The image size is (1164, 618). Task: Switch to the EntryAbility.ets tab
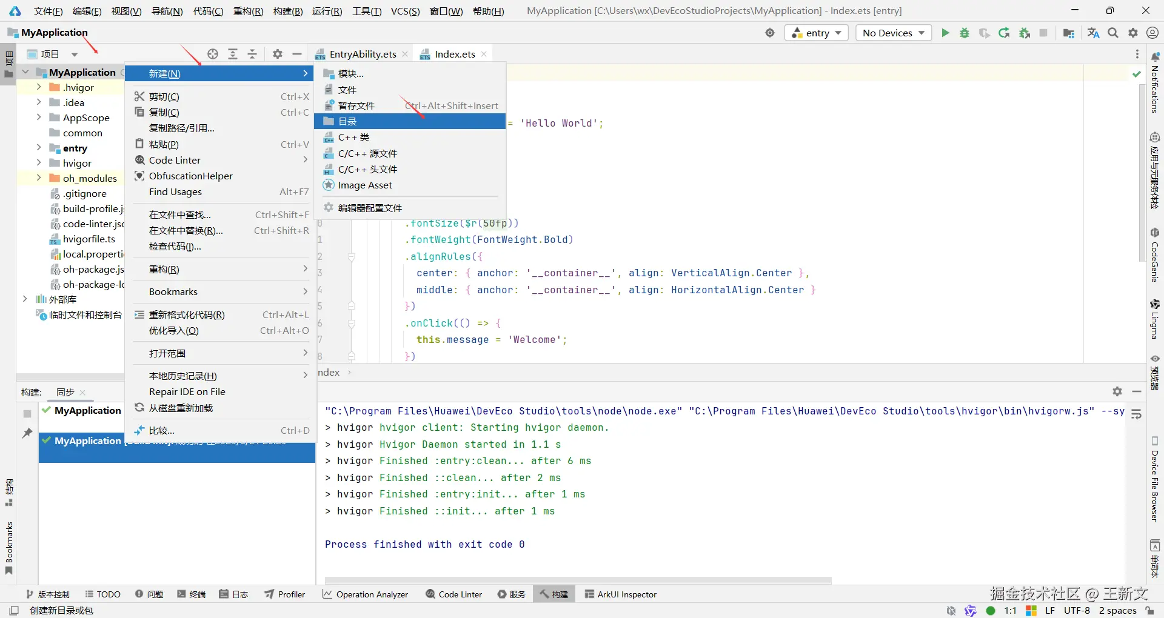point(362,54)
